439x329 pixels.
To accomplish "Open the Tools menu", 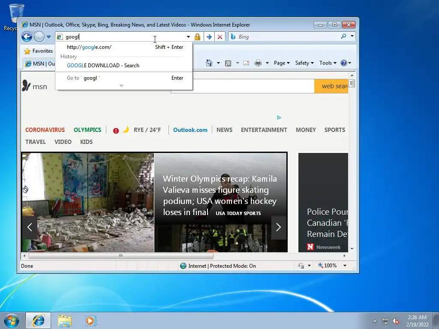I will coord(328,63).
